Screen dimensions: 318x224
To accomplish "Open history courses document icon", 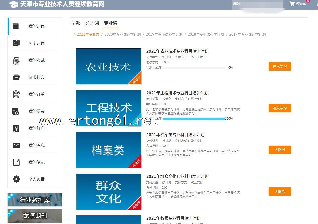I will pos(16,43).
